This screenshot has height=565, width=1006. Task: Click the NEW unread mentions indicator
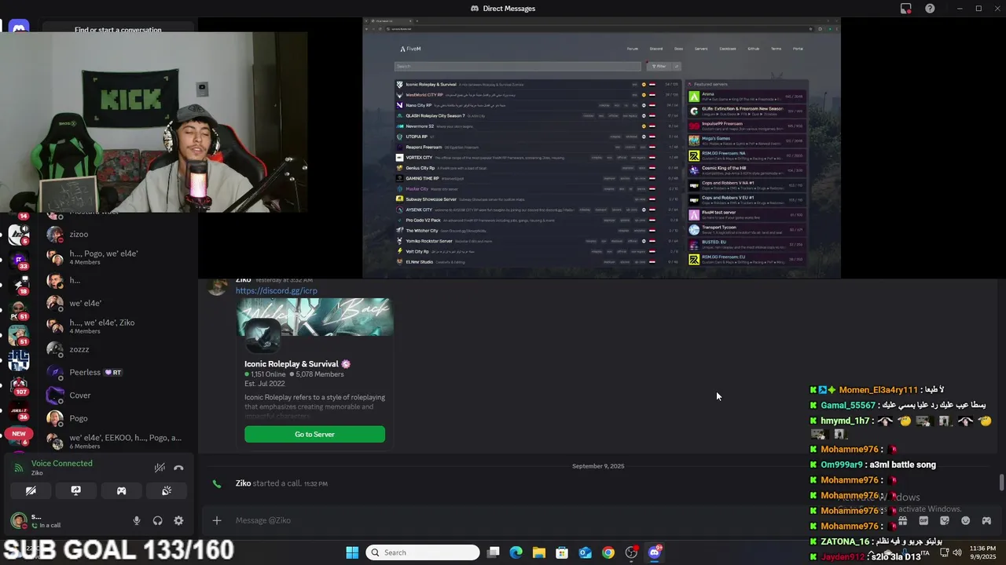click(19, 433)
